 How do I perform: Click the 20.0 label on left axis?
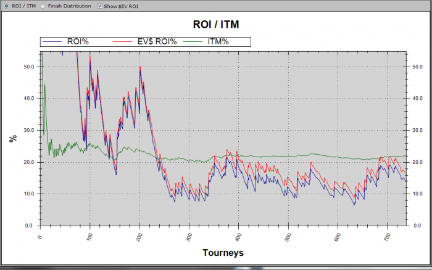click(x=29, y=162)
